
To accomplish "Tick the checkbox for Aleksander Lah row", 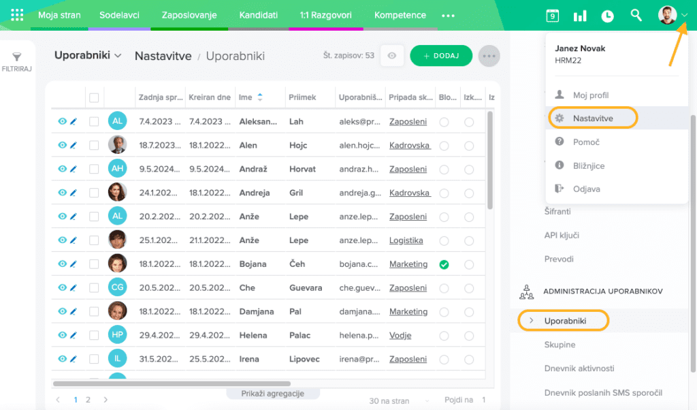I will [x=94, y=121].
